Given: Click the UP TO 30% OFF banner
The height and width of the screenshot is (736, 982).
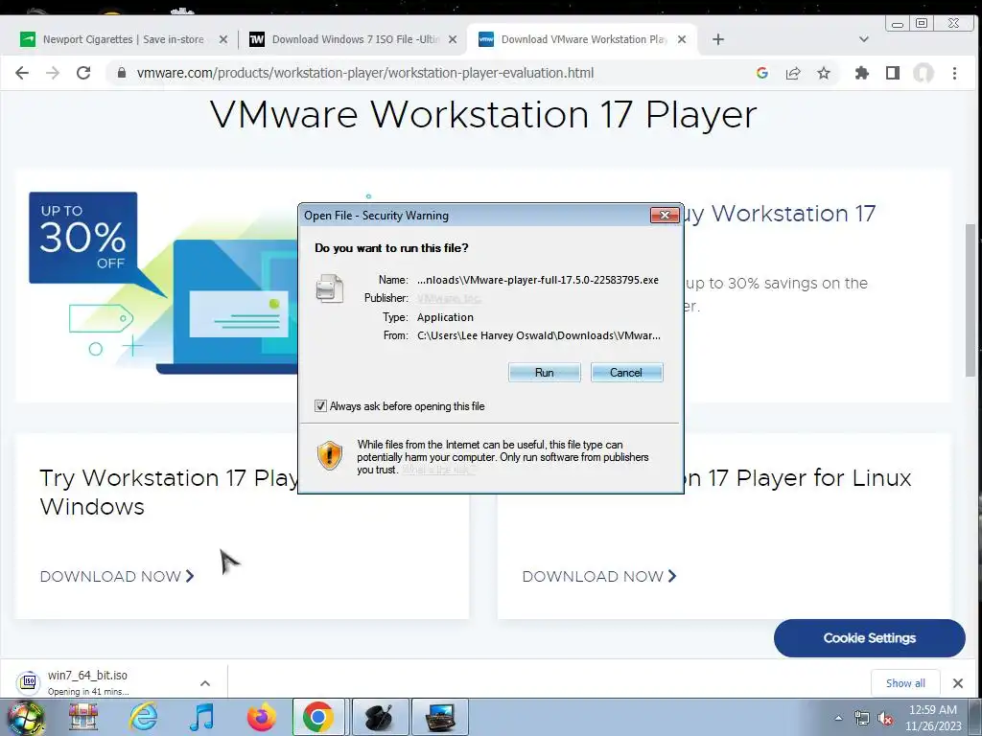Looking at the screenshot, I should [x=83, y=238].
